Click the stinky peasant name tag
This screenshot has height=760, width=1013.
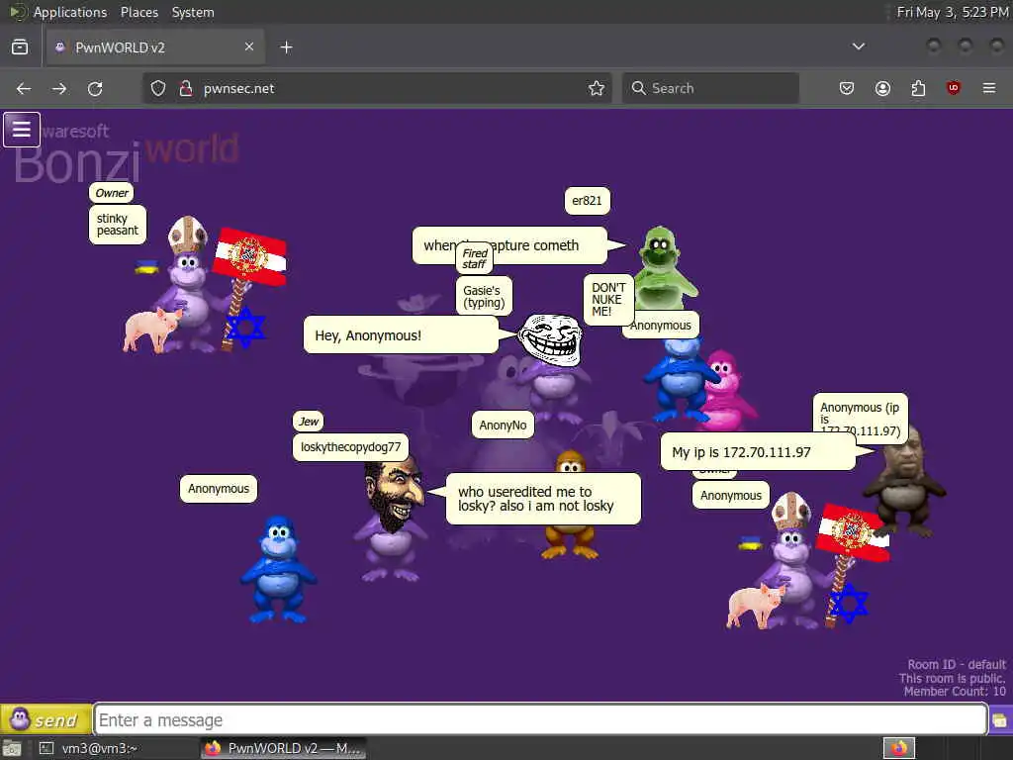(117, 225)
